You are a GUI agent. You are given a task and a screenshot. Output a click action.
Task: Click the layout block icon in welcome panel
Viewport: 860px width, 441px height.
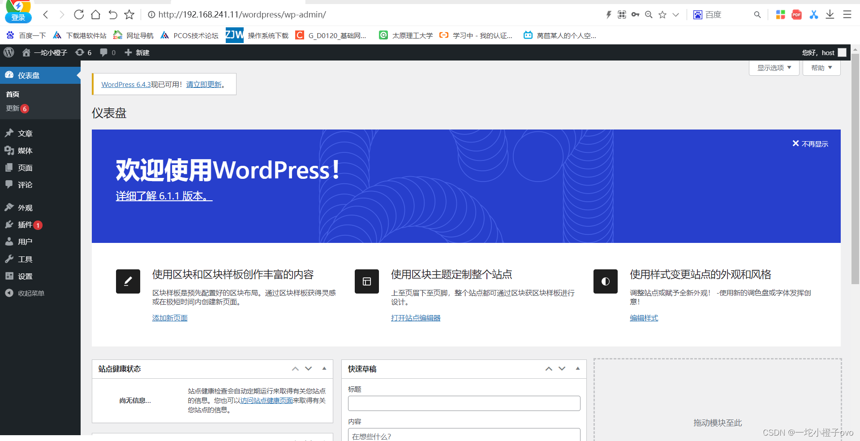pyautogui.click(x=367, y=281)
